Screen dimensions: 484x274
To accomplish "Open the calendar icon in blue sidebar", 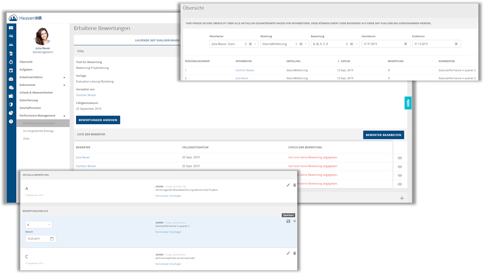I will click(x=11, y=70).
